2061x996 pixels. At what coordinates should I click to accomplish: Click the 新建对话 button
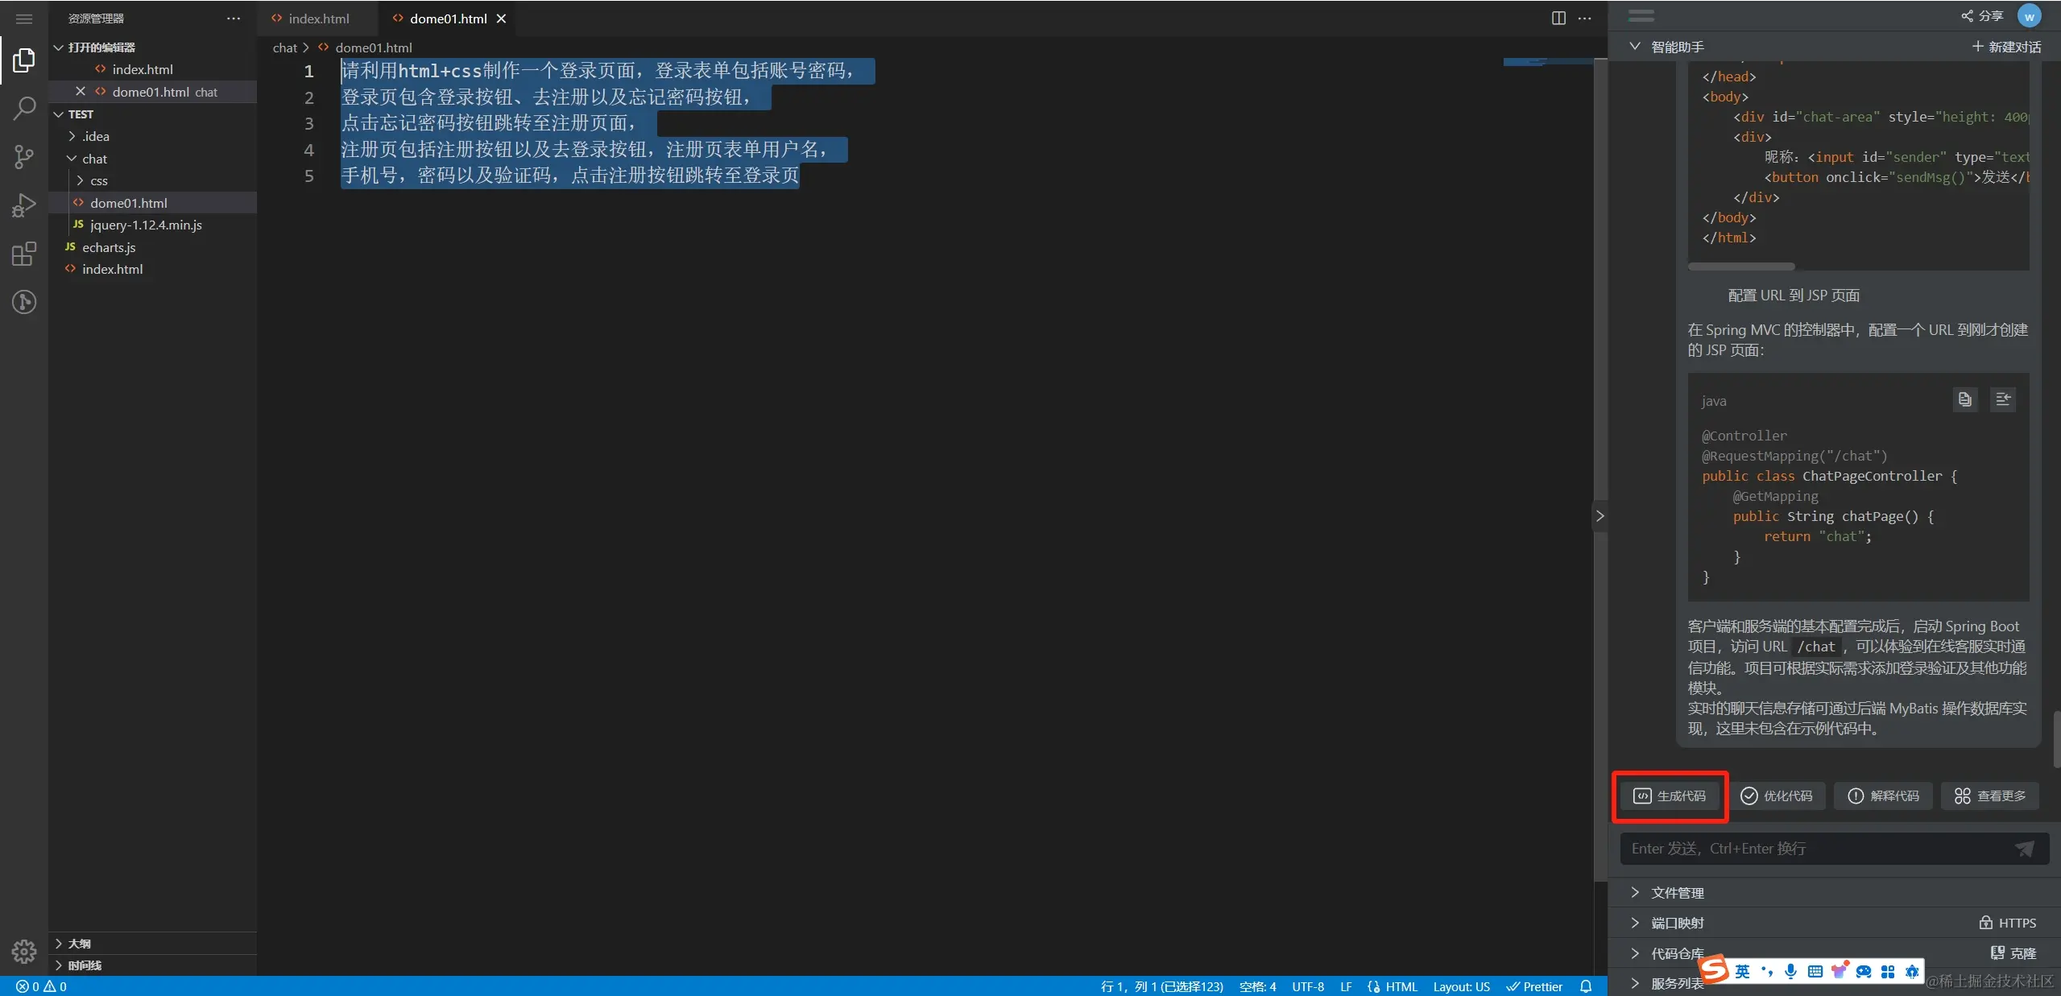[x=2006, y=47]
